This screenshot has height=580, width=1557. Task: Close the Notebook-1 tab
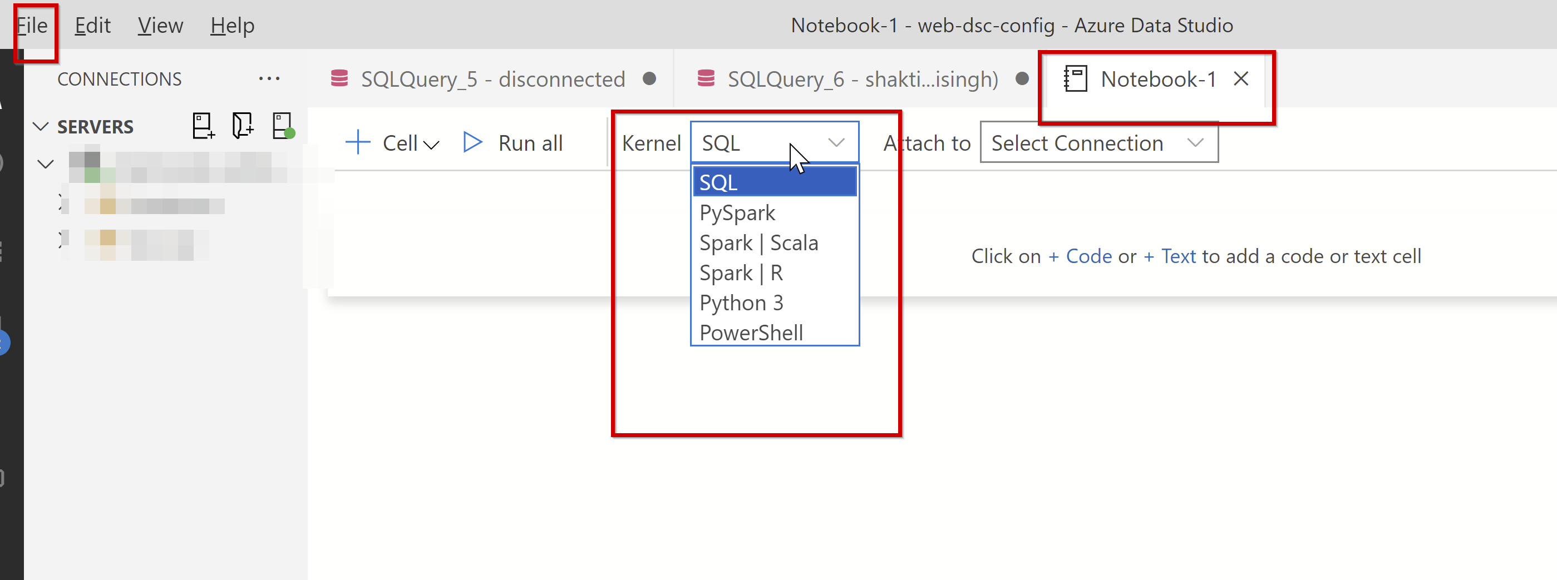[x=1241, y=78]
